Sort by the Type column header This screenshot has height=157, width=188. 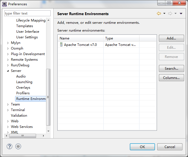click(121, 38)
